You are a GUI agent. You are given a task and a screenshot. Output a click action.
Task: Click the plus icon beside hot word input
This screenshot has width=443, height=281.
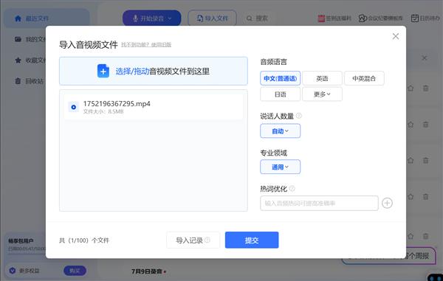click(x=387, y=203)
